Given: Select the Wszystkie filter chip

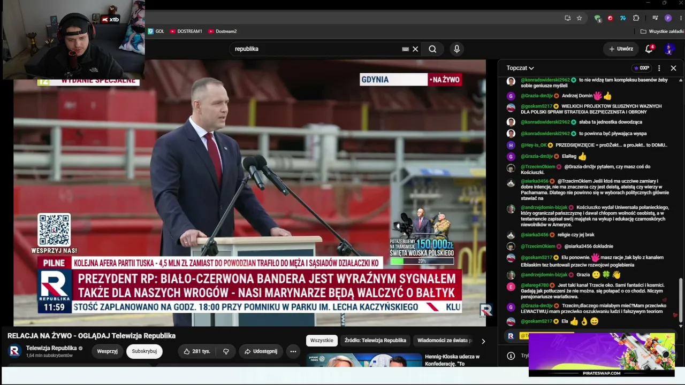Looking at the screenshot, I should [x=322, y=340].
